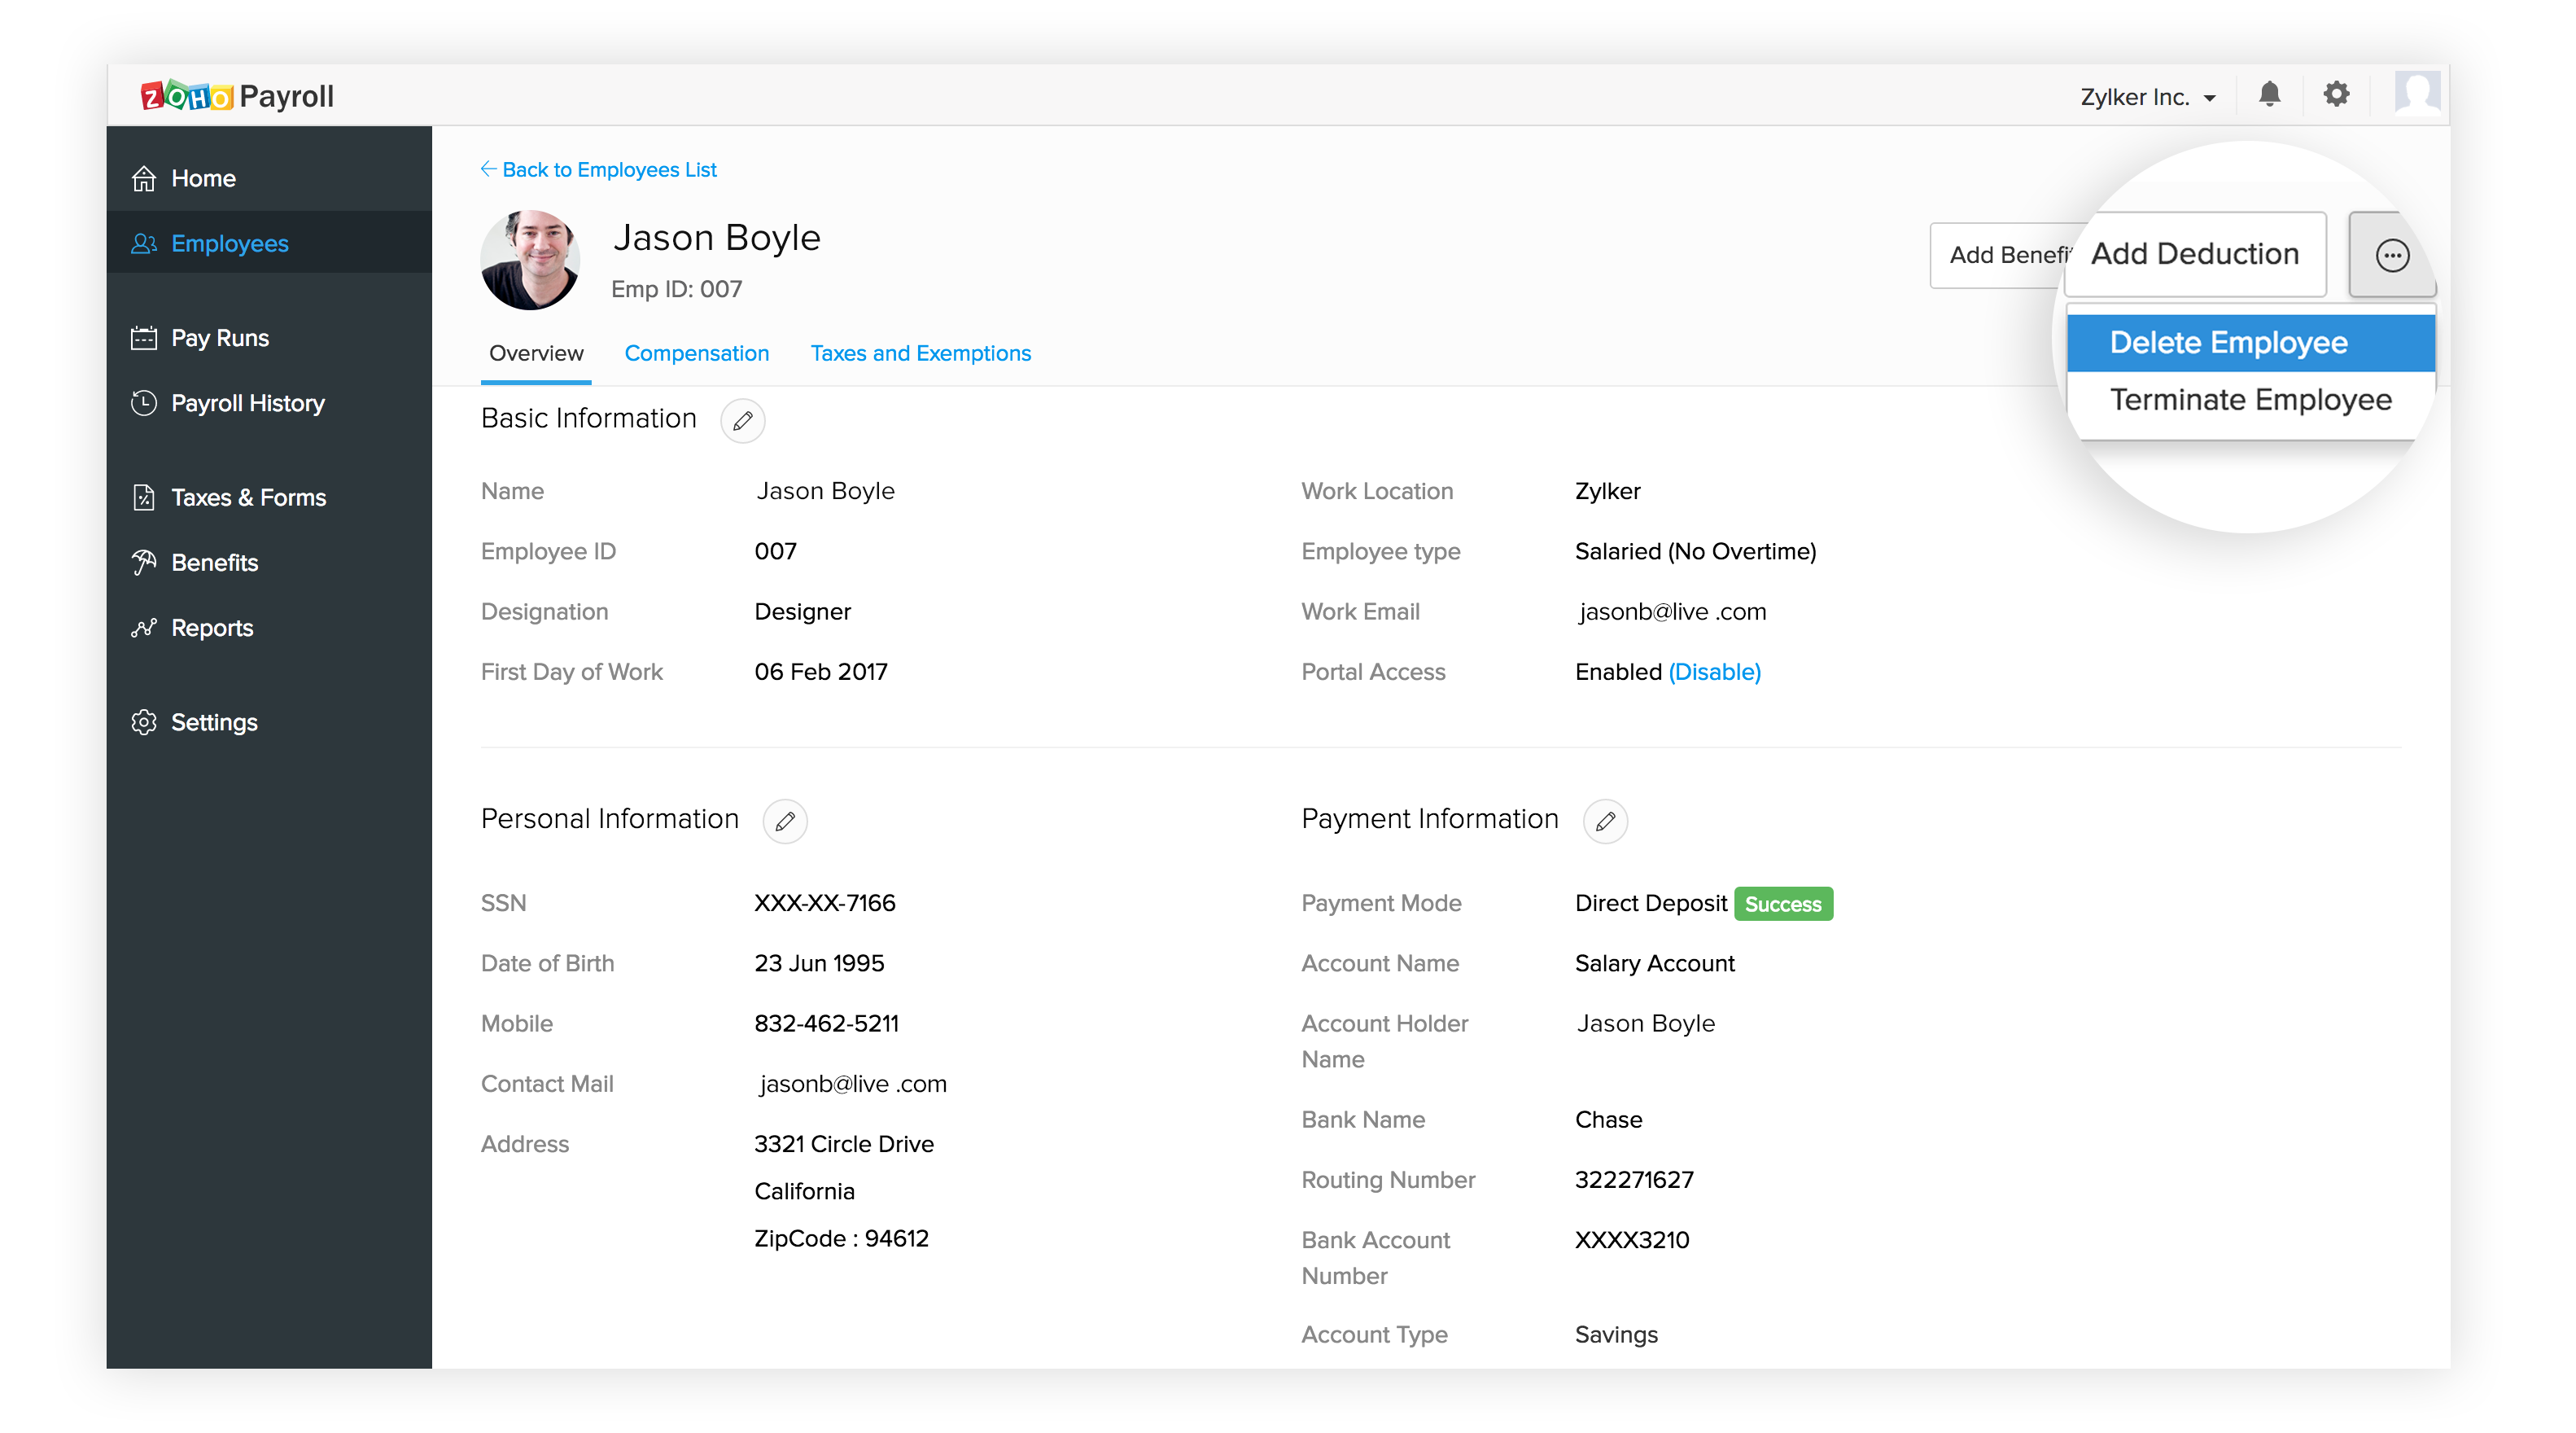The width and height of the screenshot is (2576, 1433).
Task: Open the three-dot more options dropdown
Action: point(2391,252)
